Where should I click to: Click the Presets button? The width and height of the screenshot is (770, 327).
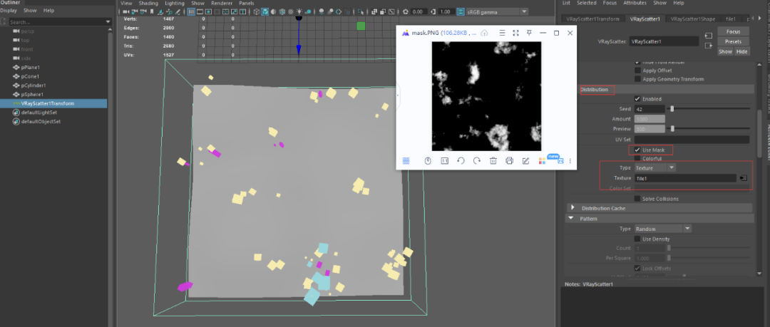pos(733,41)
